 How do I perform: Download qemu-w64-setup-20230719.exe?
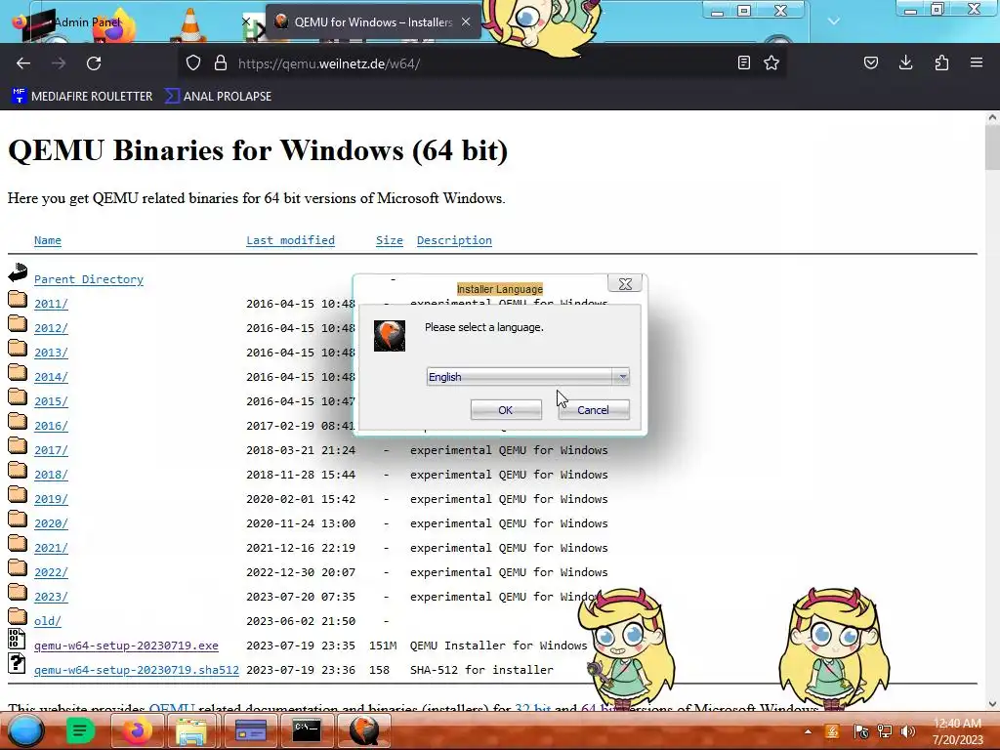[126, 646]
